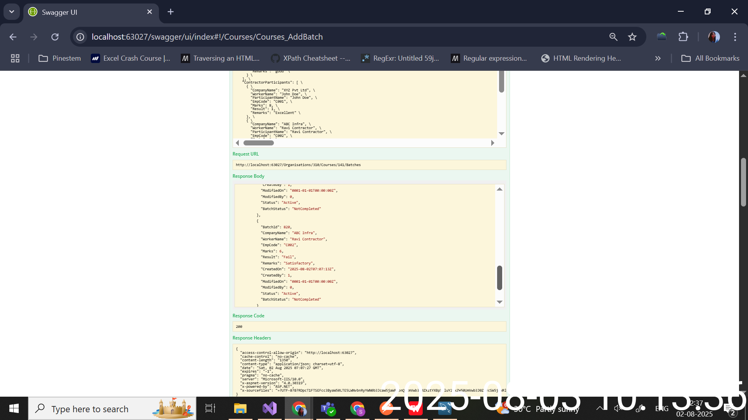Click the horizontal scrollbar thumb of curl box

tap(258, 143)
